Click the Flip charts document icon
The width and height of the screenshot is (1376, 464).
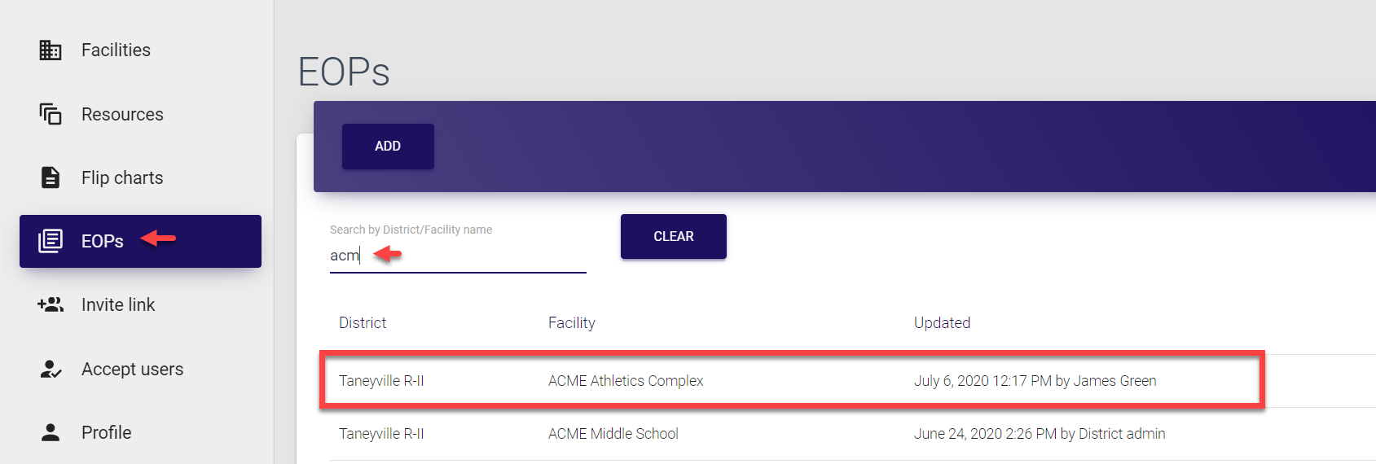51,177
